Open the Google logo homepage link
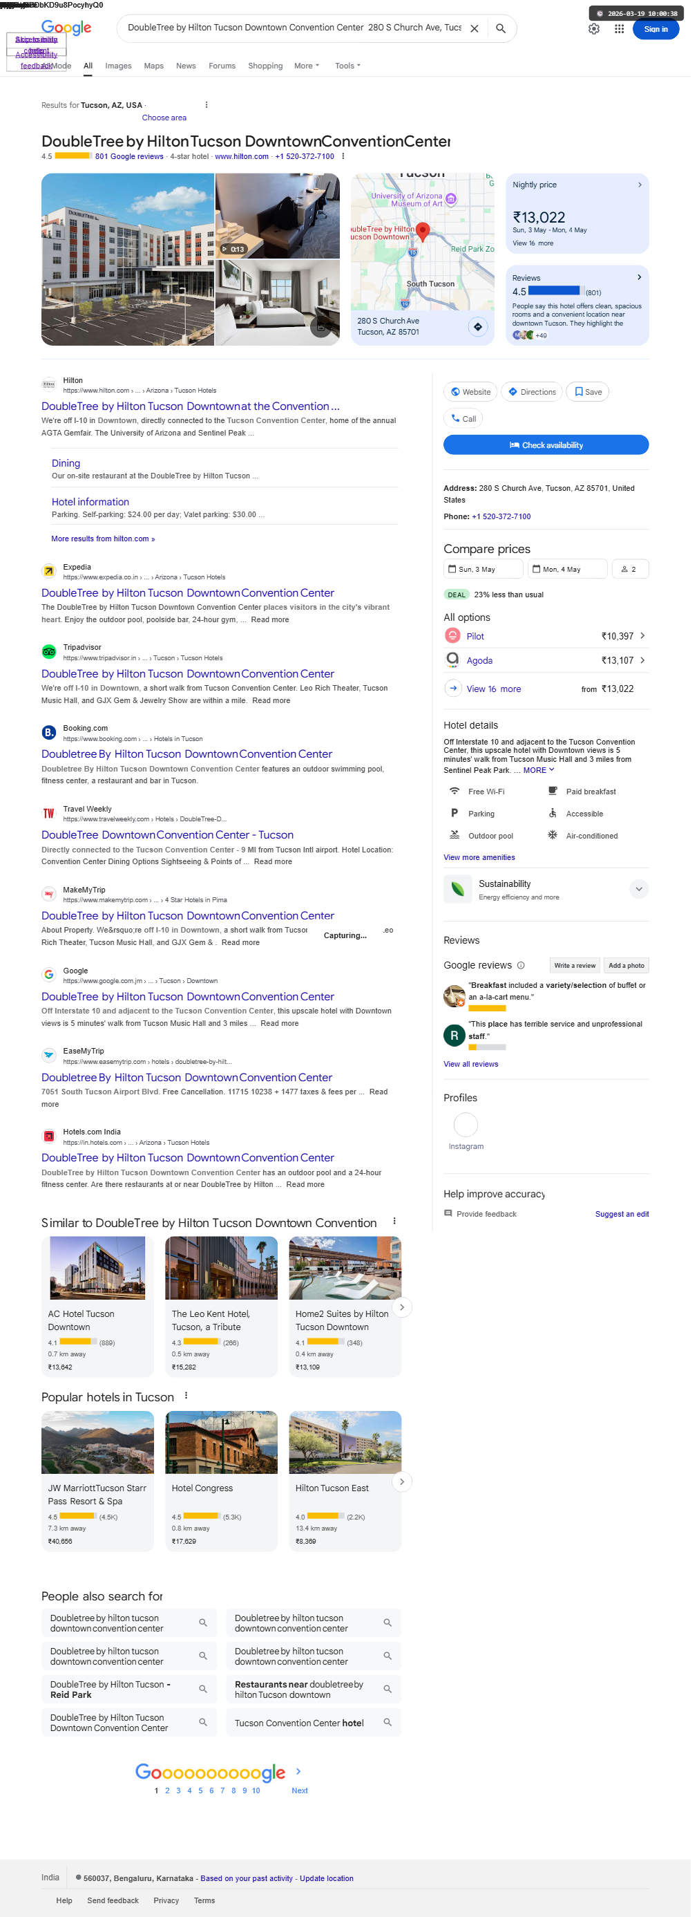 [67, 28]
